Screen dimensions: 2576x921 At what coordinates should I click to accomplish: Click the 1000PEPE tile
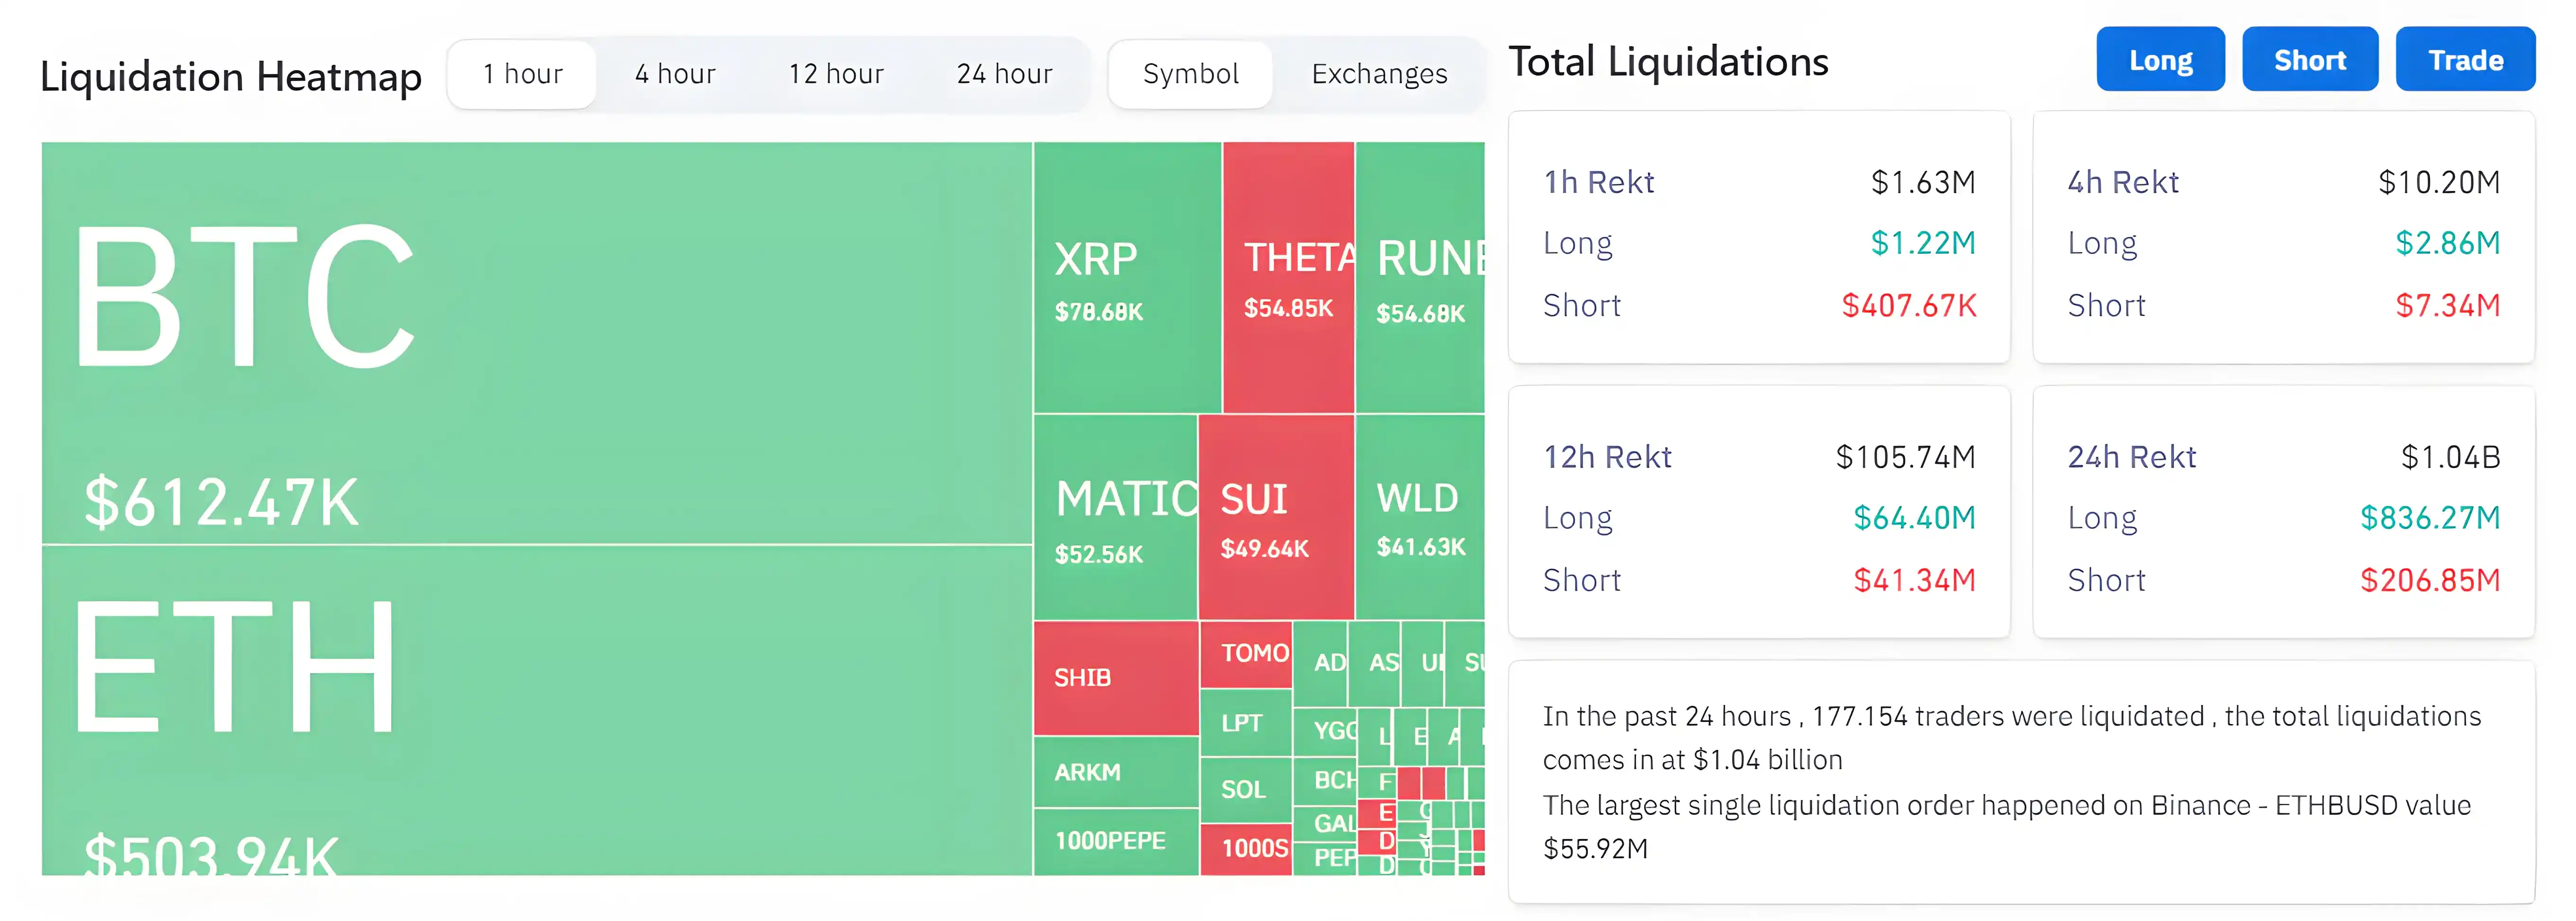tap(1115, 841)
